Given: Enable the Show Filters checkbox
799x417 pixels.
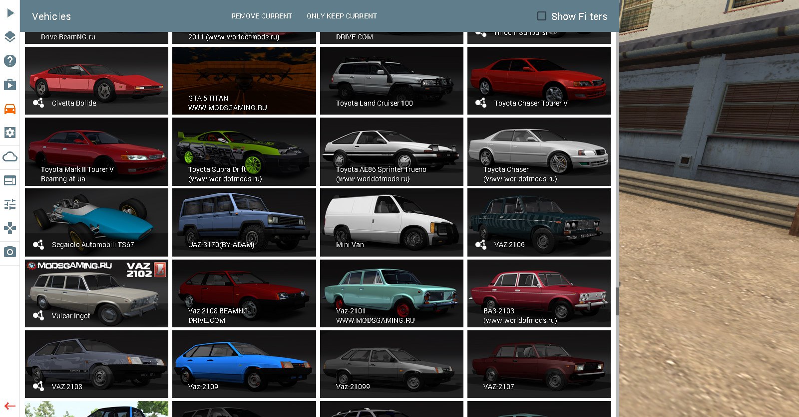Looking at the screenshot, I should click(542, 16).
